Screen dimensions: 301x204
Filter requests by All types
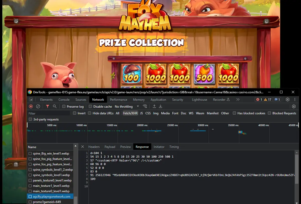click(x=118, y=113)
